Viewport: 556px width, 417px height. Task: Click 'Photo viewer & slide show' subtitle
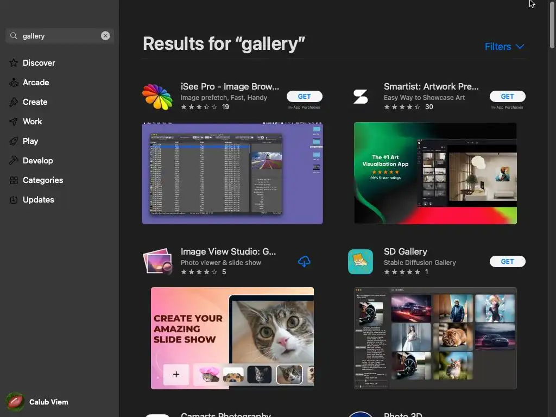tap(221, 263)
